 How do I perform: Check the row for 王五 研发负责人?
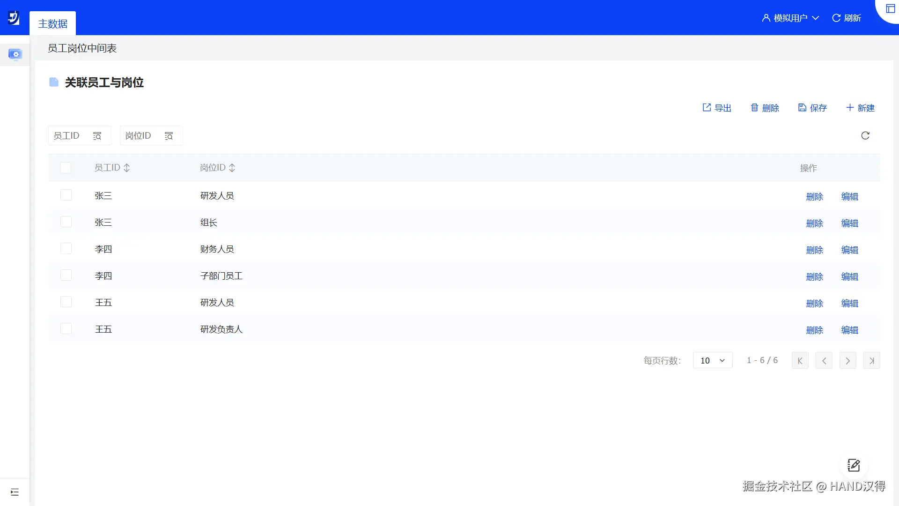(x=66, y=328)
